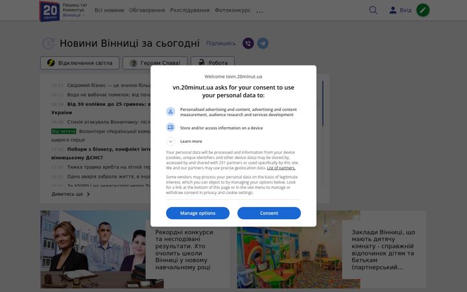Open headline 'Заклади Вінниці, що мають дитячу кімнату'

pyautogui.click(x=383, y=249)
